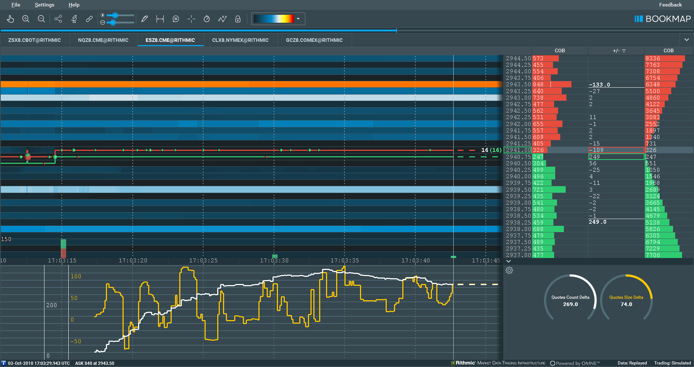
Task: Activate the zoom-in tool
Action: pos(26,19)
